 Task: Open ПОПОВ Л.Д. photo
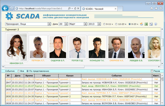pyautogui.click(x=77, y=47)
